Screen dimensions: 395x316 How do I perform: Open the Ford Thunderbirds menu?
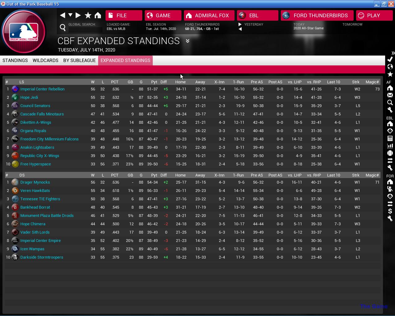317,15
